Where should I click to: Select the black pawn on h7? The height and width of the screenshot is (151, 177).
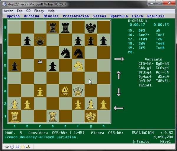[104, 41]
